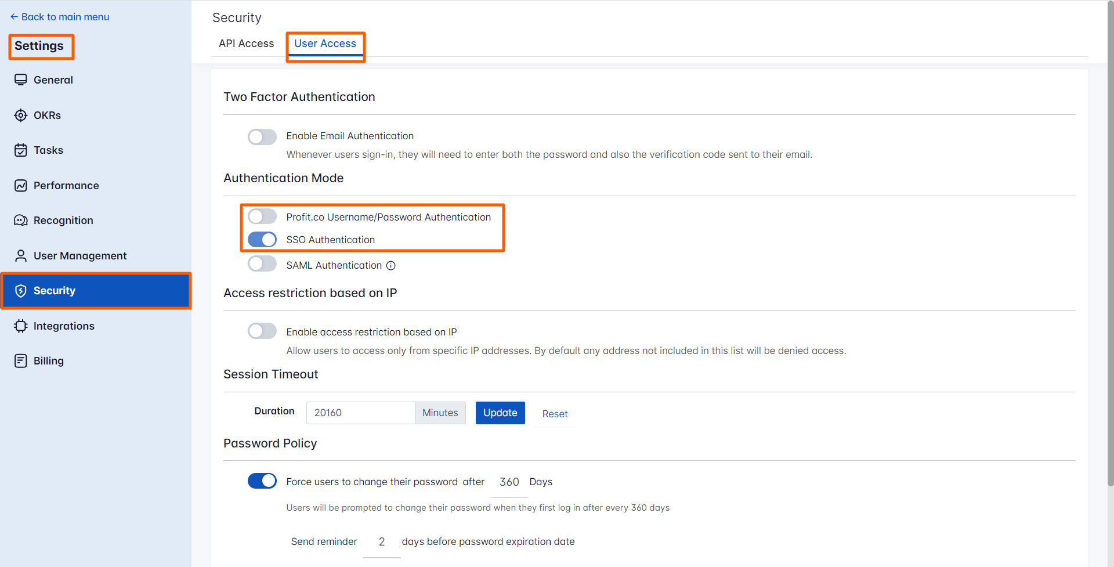Screen dimensions: 1114x567
Task: Enable access restriction based on IP
Action: [262, 331]
